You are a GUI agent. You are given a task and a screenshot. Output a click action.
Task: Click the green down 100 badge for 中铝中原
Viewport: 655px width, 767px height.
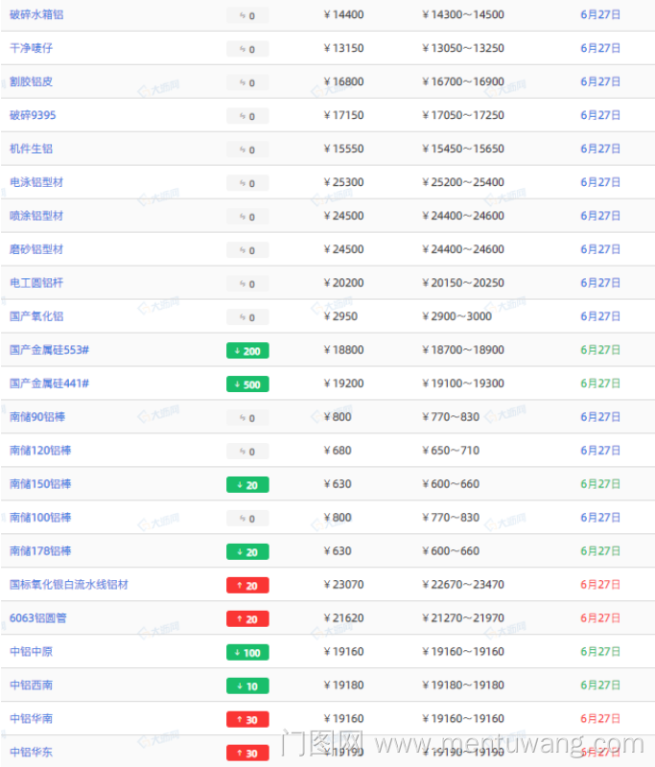tap(247, 653)
